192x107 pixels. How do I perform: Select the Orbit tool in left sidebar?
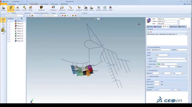(x=3, y=20)
